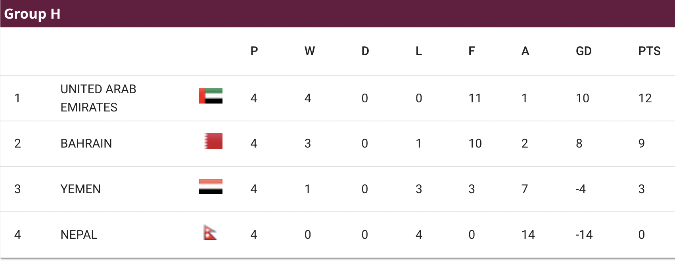Viewport: 675px width, 261px height.
Task: Click Nepal's goal difference -14
Action: pyautogui.click(x=584, y=234)
